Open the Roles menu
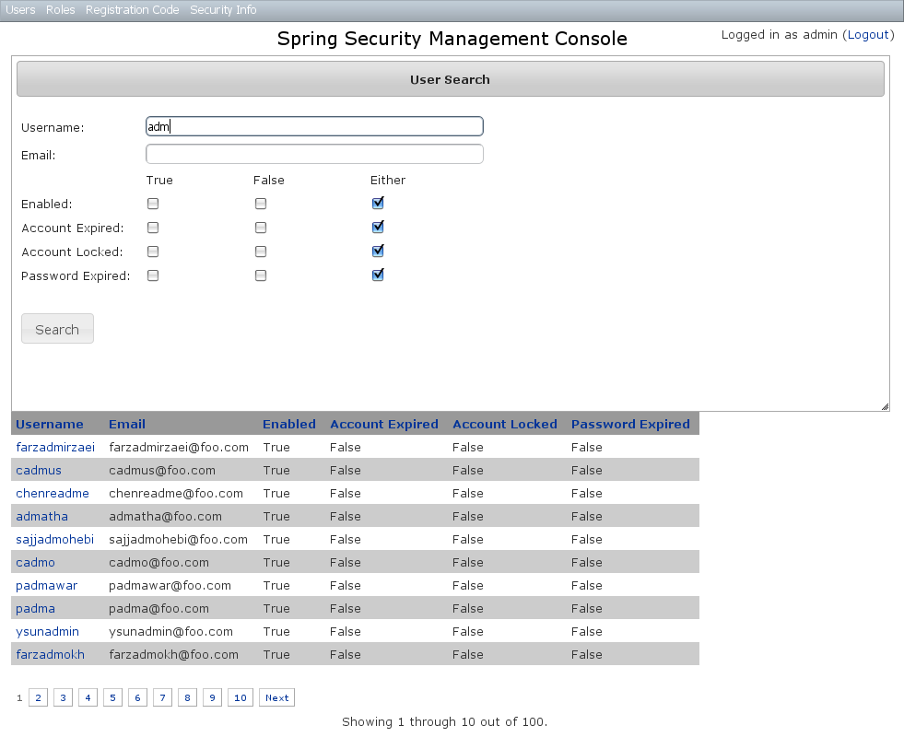Viewport: 904px width, 737px height. coord(60,10)
